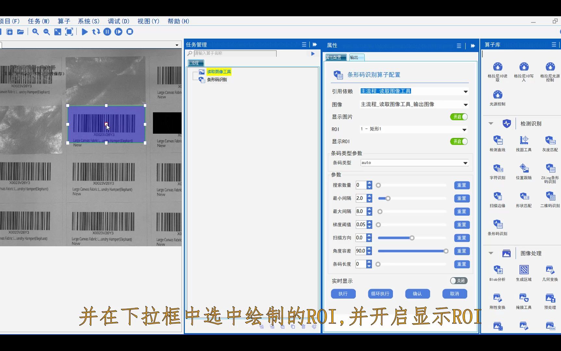Choose the Blob分析 tool icon

498,270
